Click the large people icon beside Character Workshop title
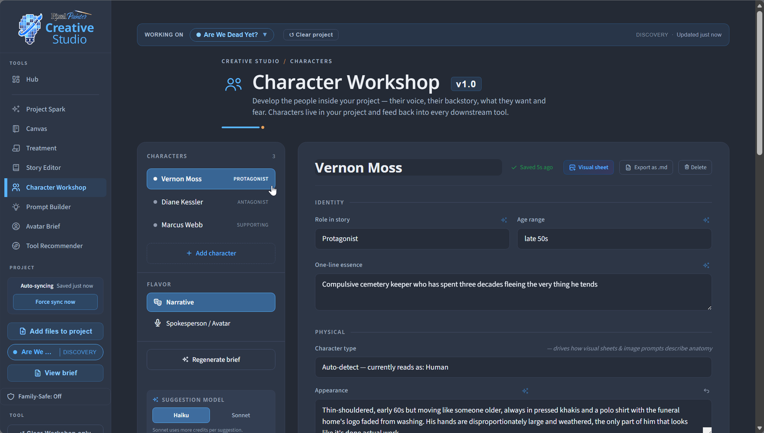The height and width of the screenshot is (433, 764). 233,84
